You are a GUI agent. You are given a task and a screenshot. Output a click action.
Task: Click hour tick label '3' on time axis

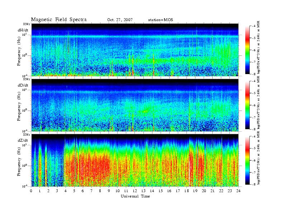[x=57, y=191]
